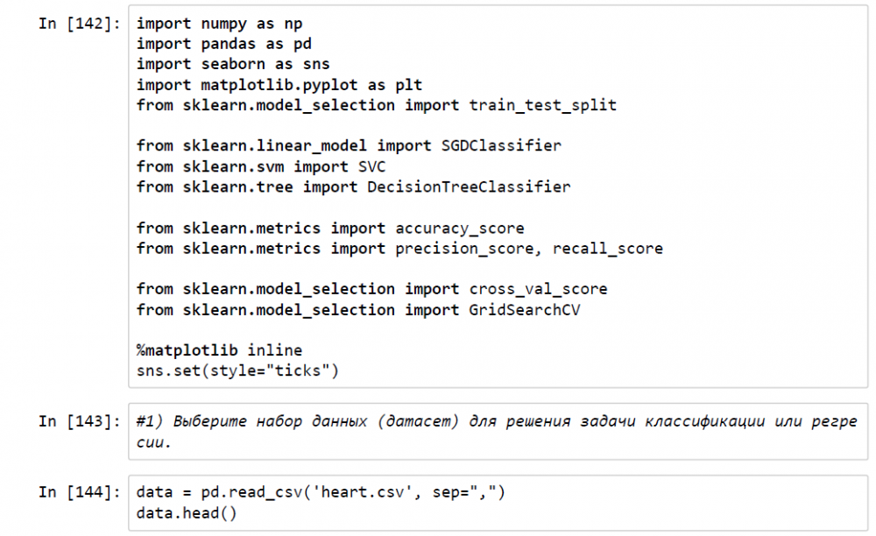The image size is (876, 536).
Task: Click the In [142] cell prompt
Action: (x=78, y=24)
